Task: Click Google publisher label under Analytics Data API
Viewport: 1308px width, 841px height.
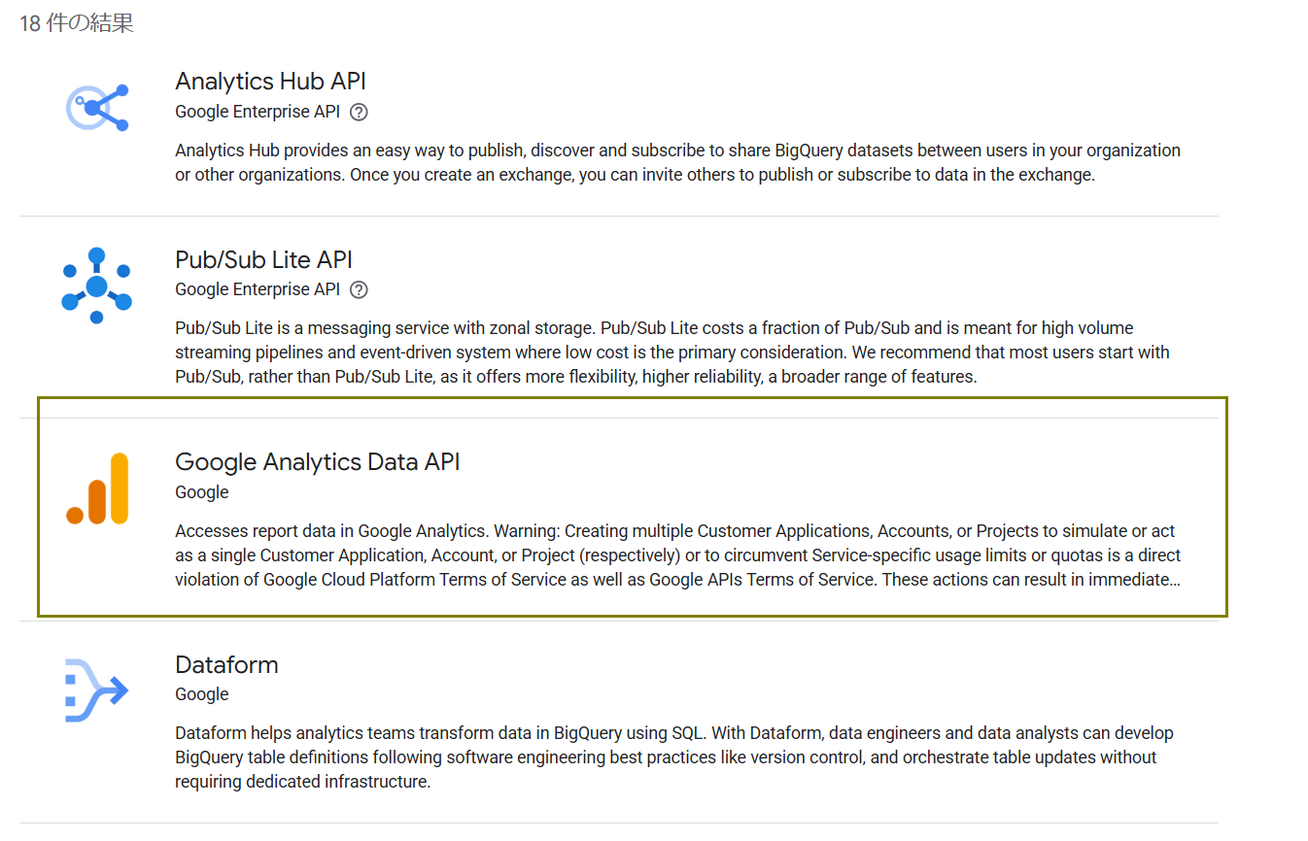Action: [x=202, y=492]
